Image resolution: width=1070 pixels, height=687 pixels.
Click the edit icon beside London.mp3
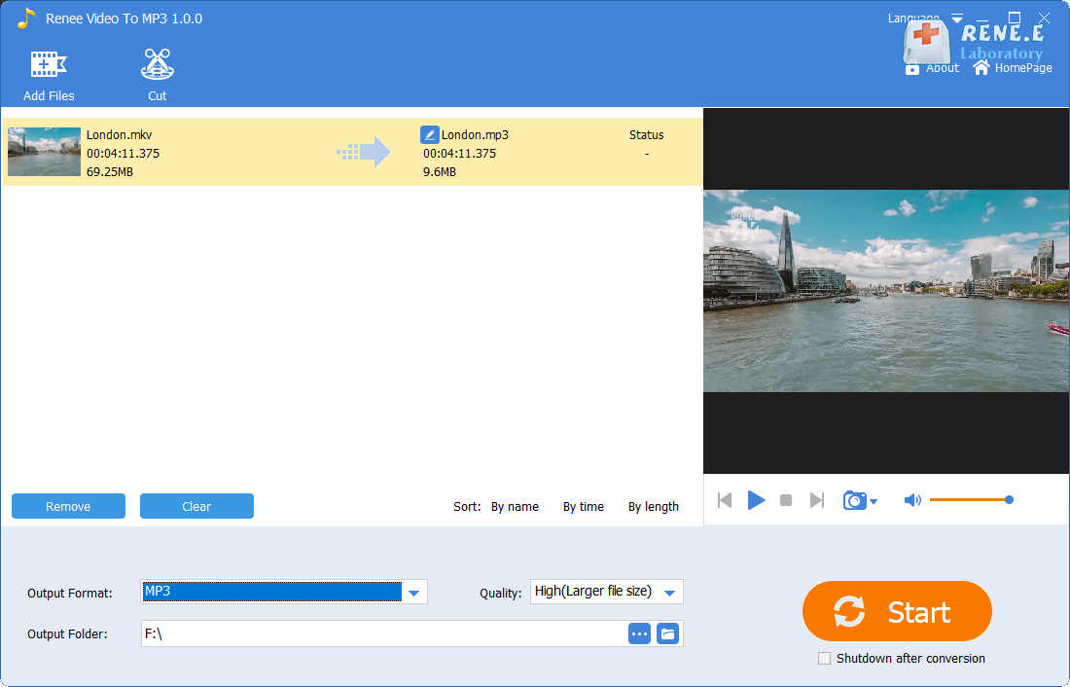pos(429,135)
